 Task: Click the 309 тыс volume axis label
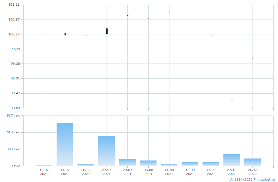(x=13, y=149)
